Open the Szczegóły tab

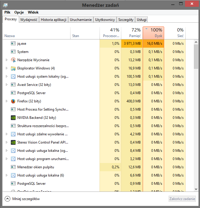pyautogui.click(x=126, y=20)
